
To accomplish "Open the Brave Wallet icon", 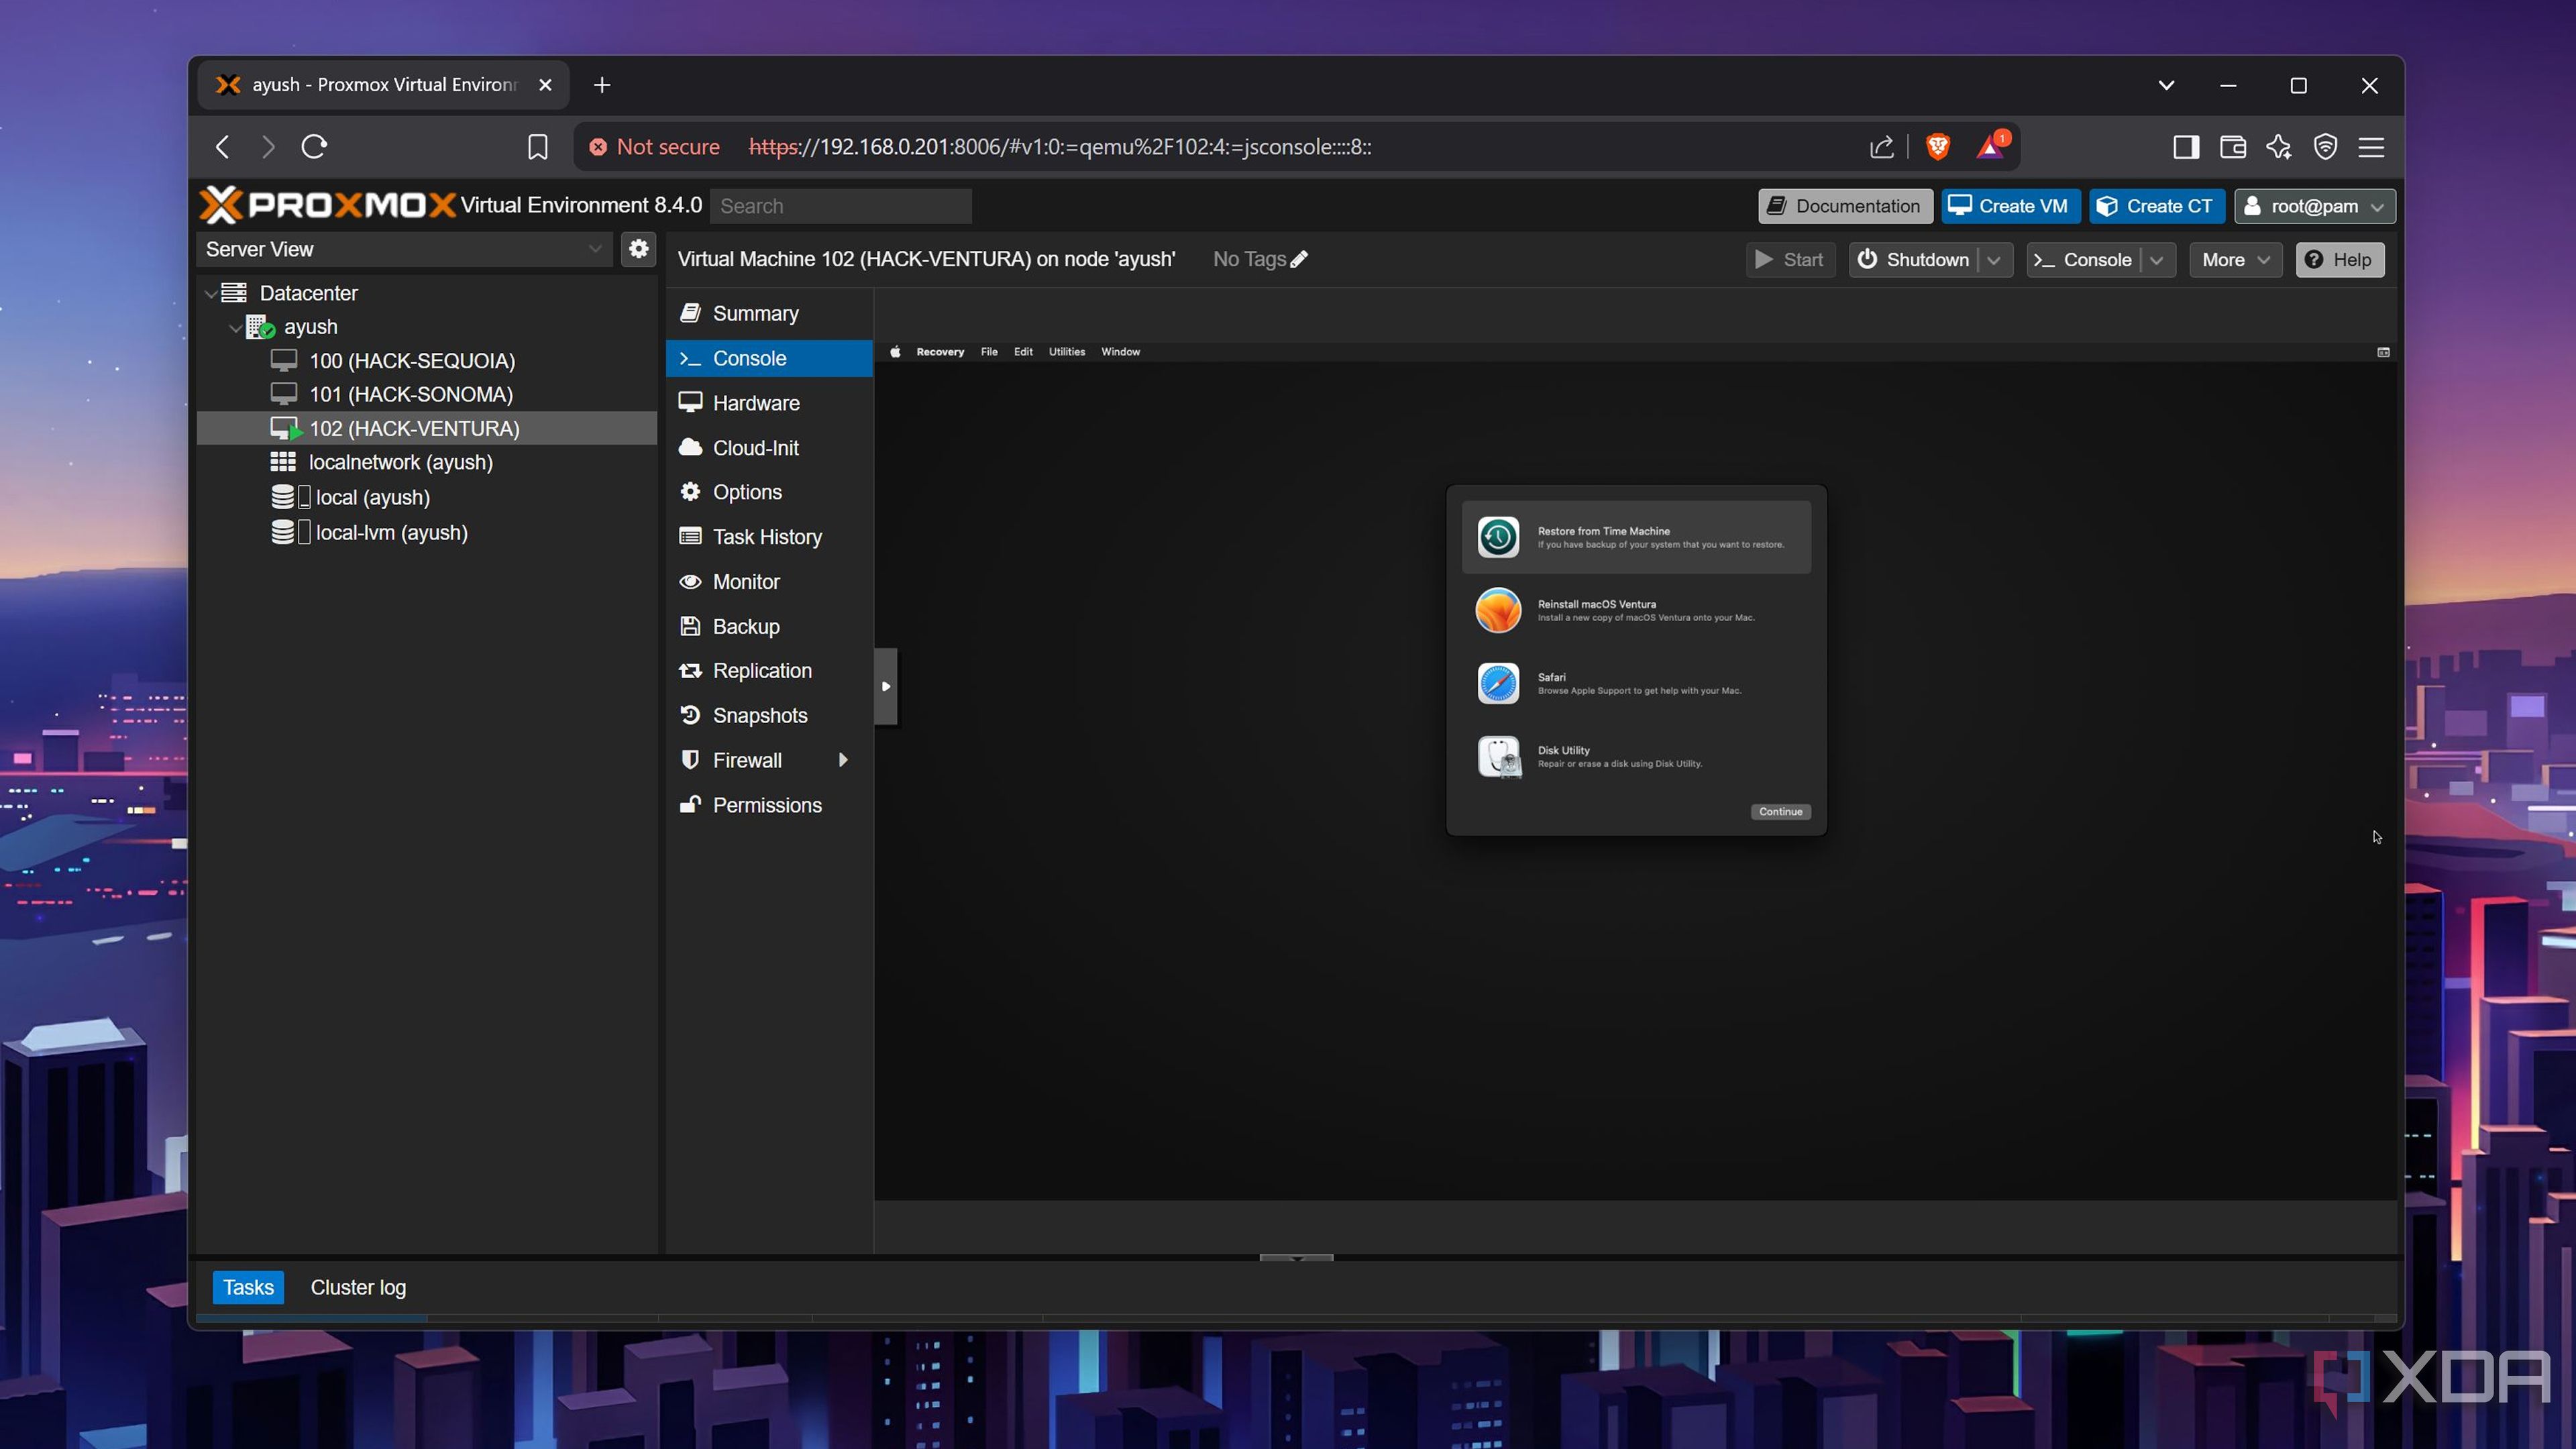I will 2232,147.
